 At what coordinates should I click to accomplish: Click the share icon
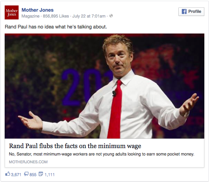point(41,174)
